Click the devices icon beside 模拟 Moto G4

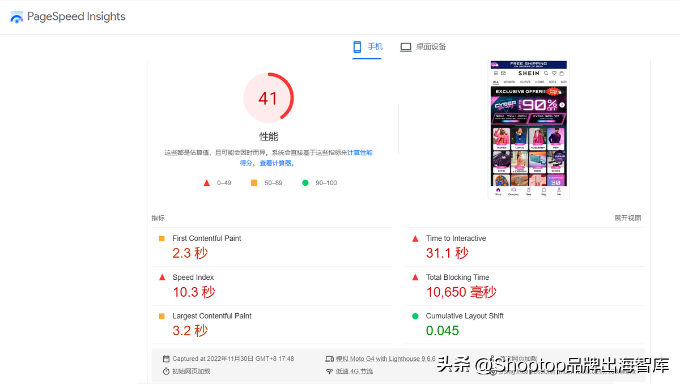pos(329,359)
